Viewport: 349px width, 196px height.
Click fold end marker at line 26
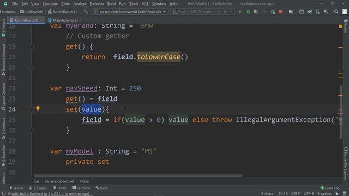(x=31, y=130)
